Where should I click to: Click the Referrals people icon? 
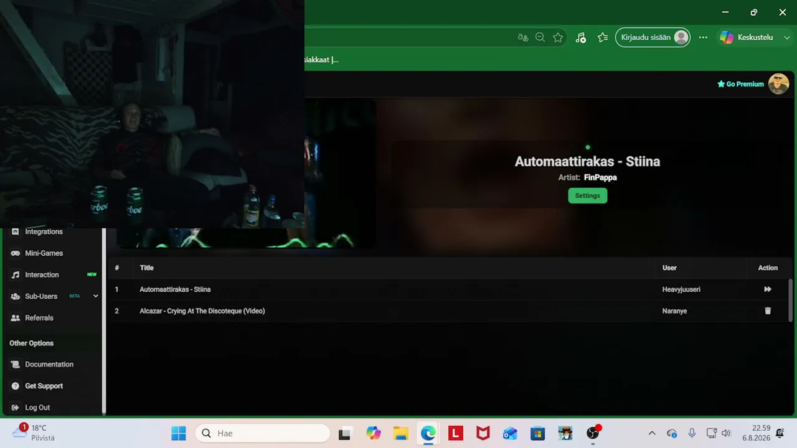point(16,318)
